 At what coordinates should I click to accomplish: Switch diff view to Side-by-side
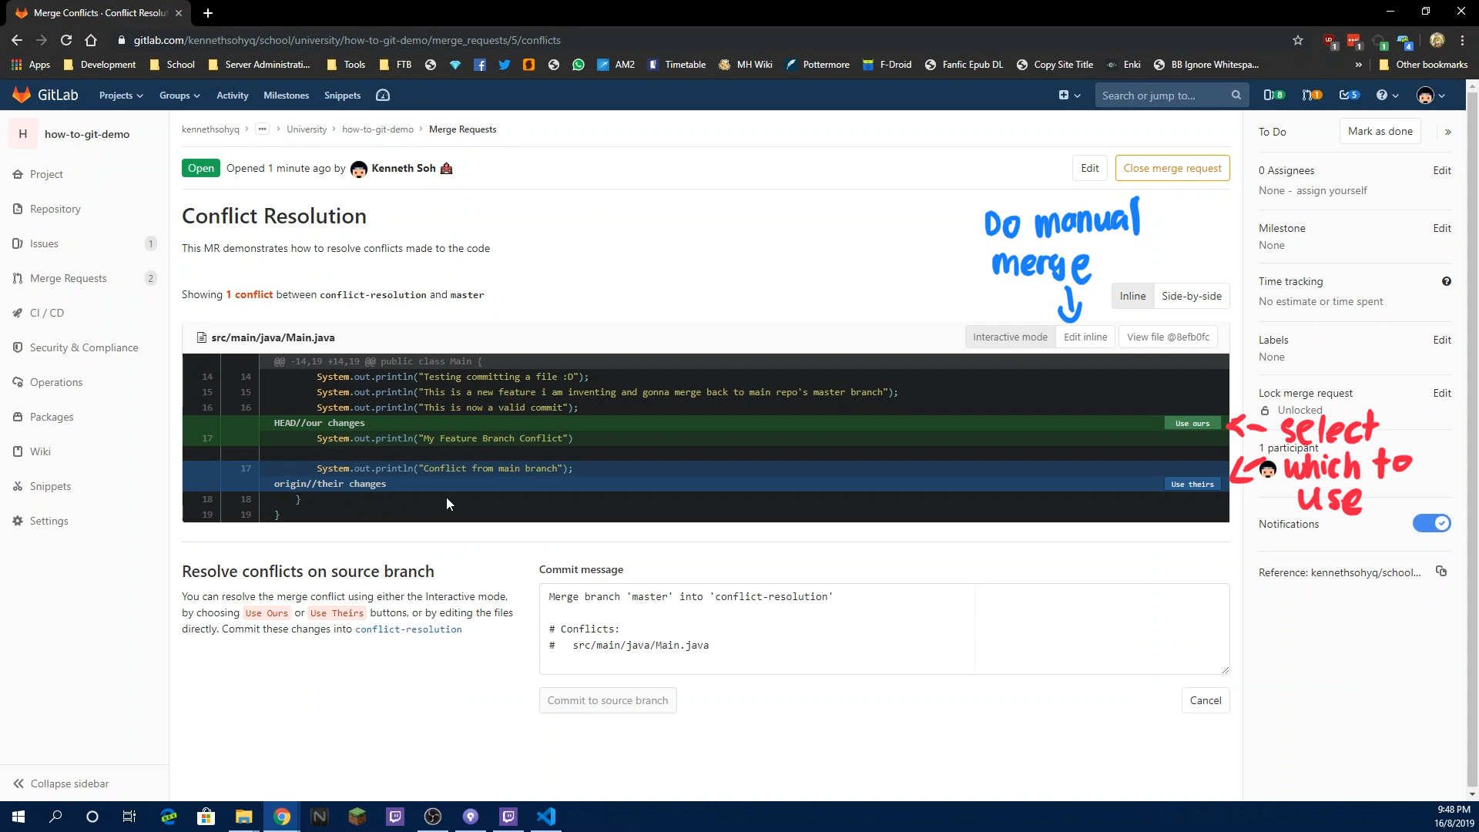[1192, 295]
